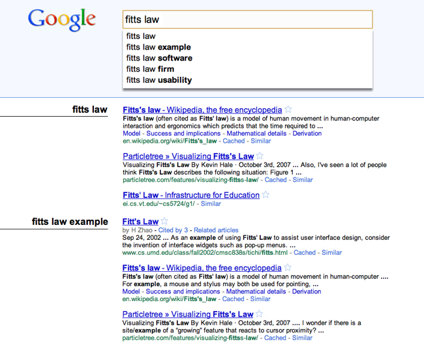This screenshot has height=350, width=424.
Task: Select 'fitts law example' suggestion
Action: 159,47
